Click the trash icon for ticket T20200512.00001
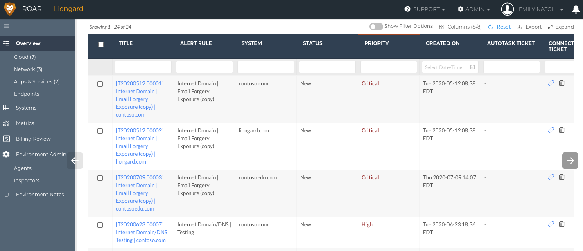The image size is (583, 251). (x=562, y=83)
